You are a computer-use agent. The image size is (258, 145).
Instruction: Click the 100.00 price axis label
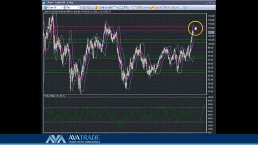point(211,44)
